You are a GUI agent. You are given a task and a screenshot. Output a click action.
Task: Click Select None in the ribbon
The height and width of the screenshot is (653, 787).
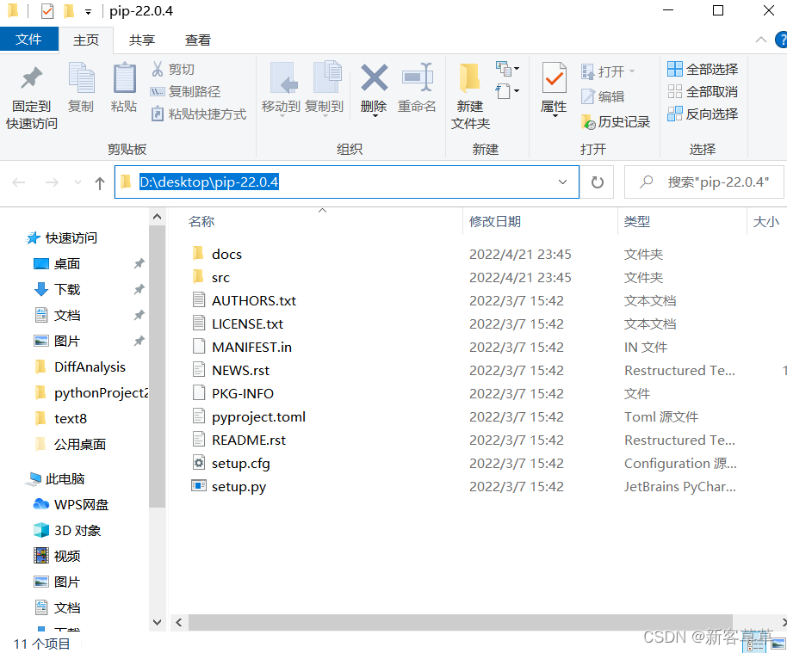point(703,92)
